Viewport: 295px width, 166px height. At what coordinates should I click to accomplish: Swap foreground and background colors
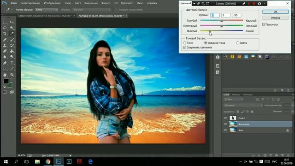click(x=12, y=80)
